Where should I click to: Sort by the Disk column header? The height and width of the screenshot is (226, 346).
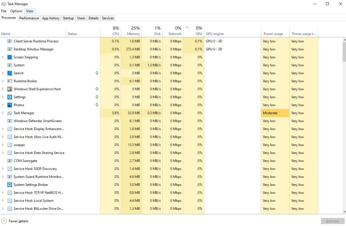(152, 32)
